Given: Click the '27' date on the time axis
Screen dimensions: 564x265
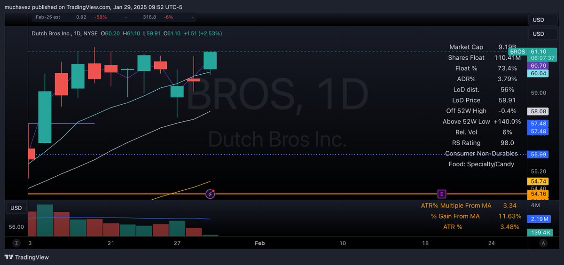Looking at the screenshot, I should coord(177,243).
